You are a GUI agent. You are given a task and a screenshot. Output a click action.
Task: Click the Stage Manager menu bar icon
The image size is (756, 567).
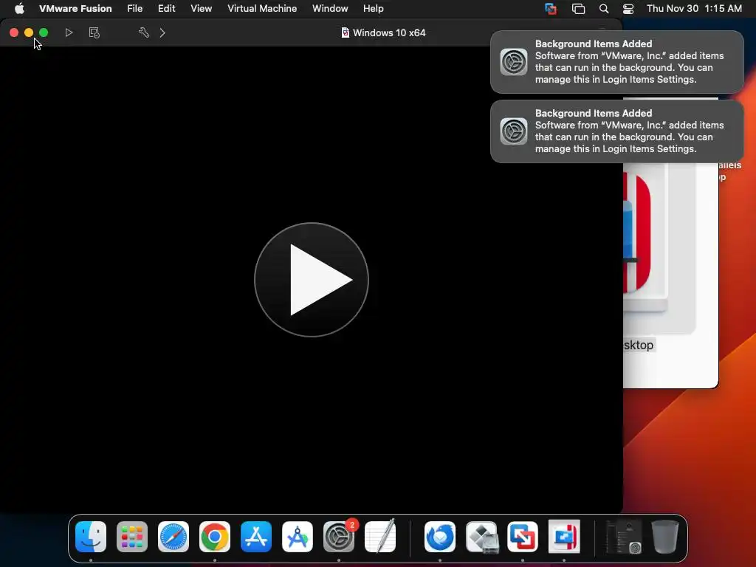pyautogui.click(x=578, y=8)
